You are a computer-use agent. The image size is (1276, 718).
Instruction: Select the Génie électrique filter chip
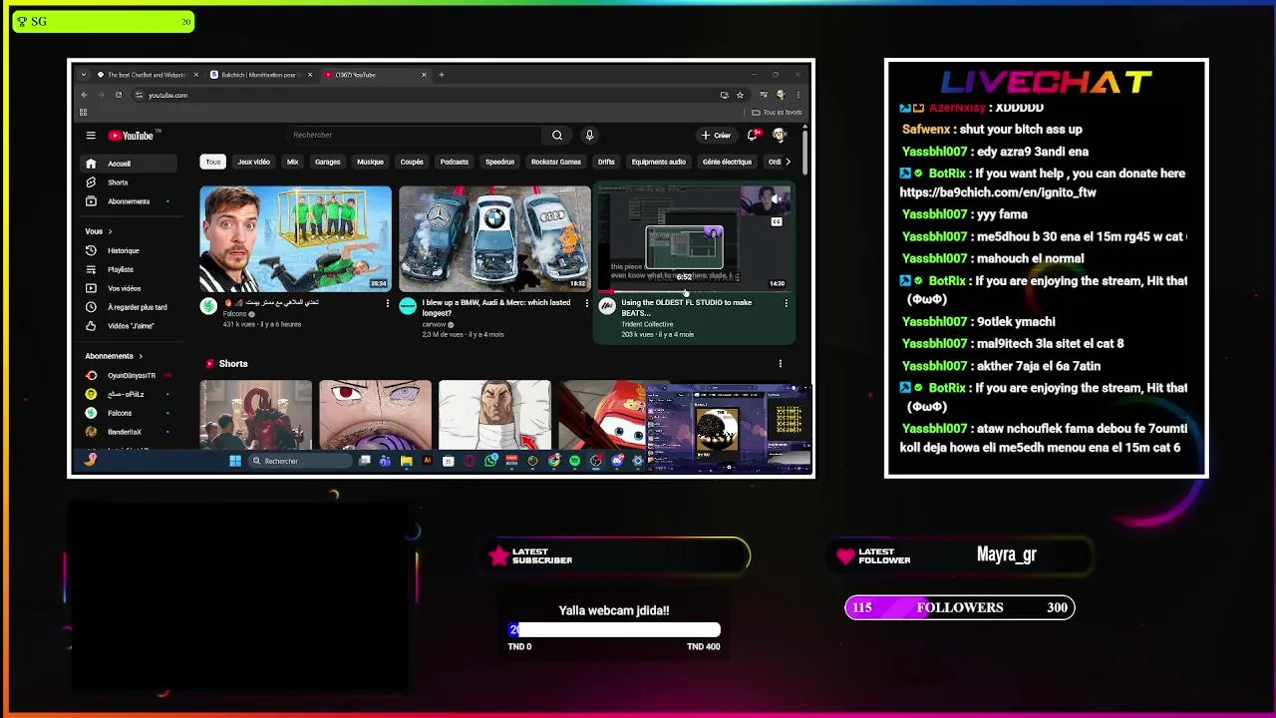click(x=727, y=162)
